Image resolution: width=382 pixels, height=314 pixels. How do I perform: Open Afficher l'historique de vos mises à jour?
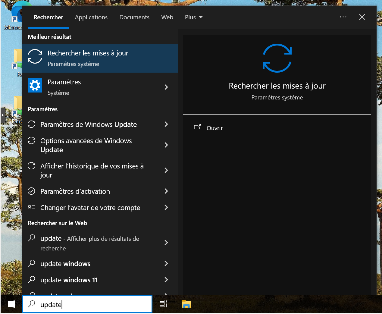coord(100,171)
